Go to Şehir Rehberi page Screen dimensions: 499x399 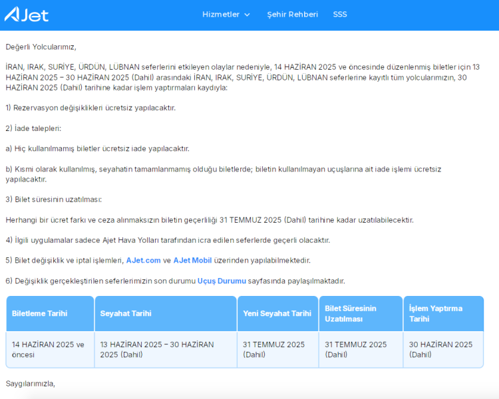[292, 15]
